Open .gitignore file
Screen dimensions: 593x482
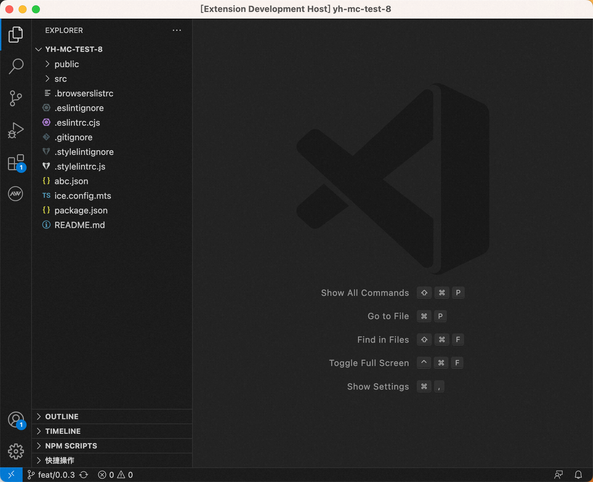pos(112,137)
